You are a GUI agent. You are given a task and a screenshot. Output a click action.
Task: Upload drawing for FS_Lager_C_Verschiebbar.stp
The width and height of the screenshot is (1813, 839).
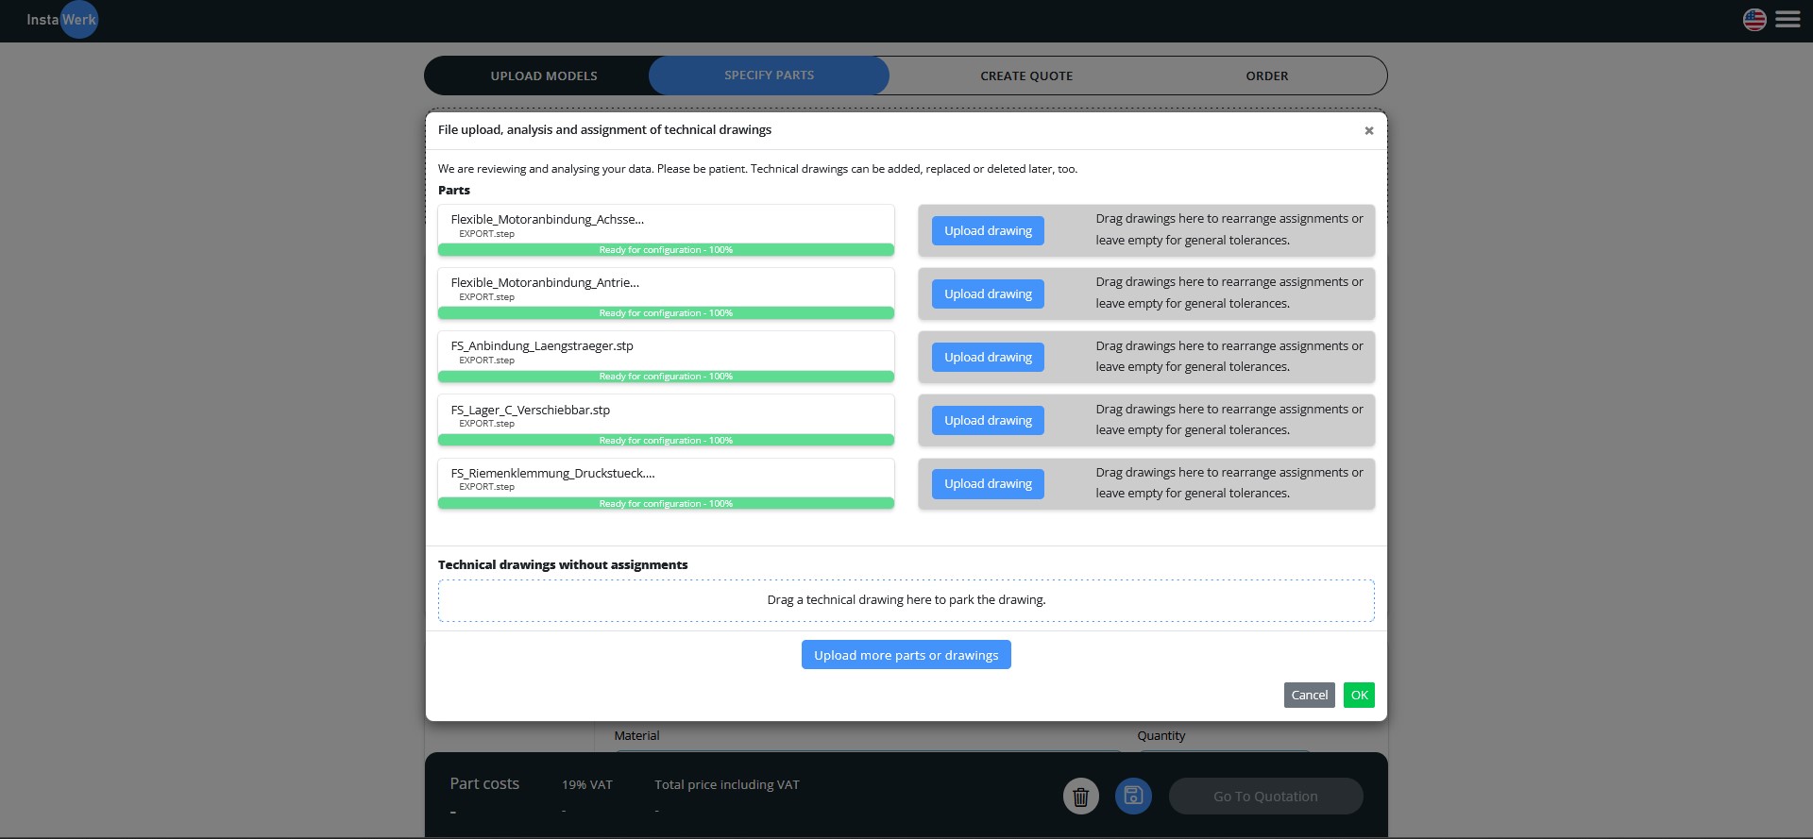click(988, 421)
